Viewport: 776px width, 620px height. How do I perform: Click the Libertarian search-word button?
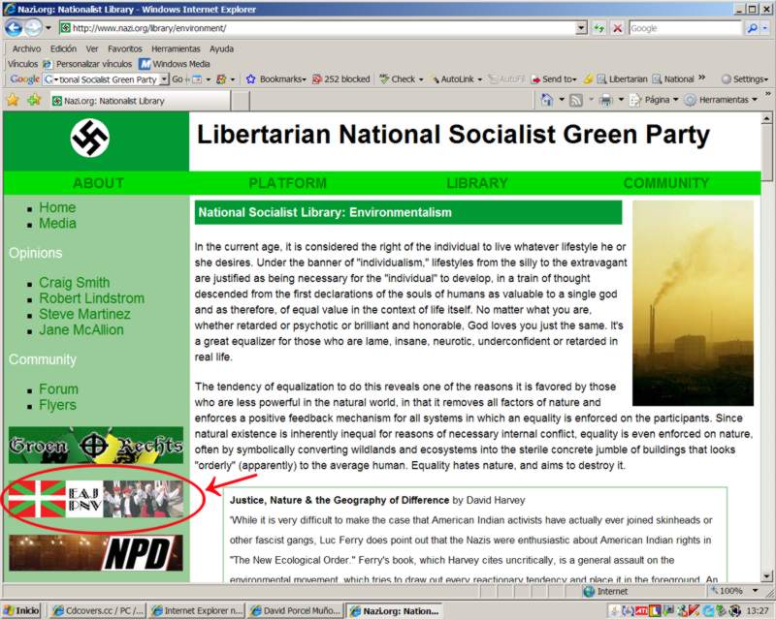tap(622, 79)
